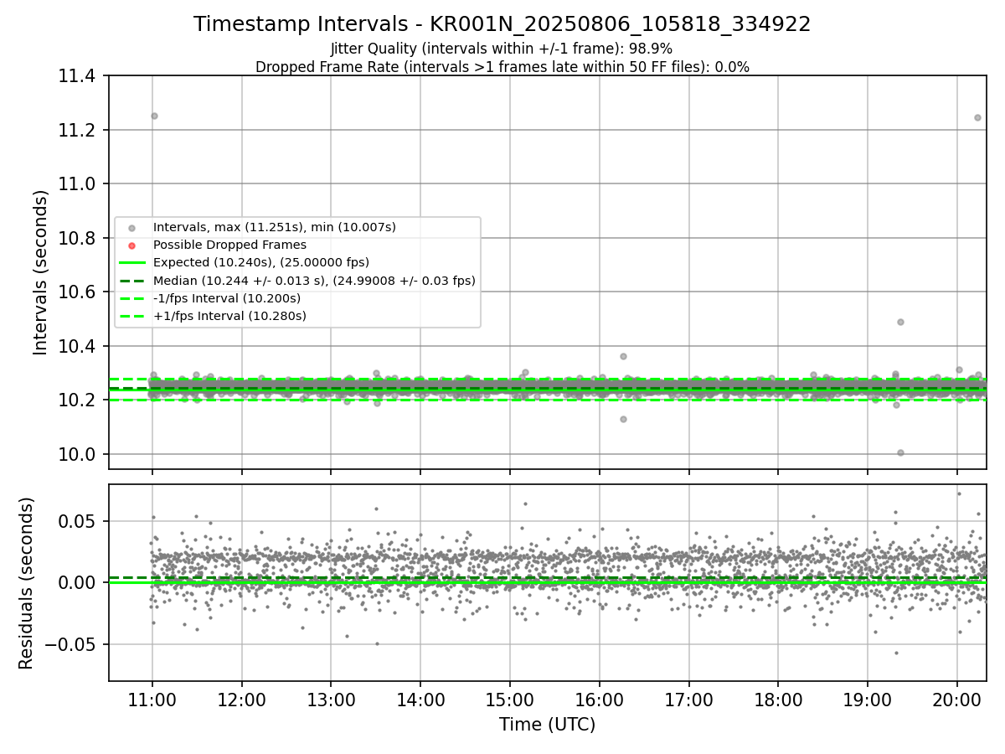Click the plot title containing KR001N_20250806_105818_334922
This screenshot has height=754, width=1005.
(x=502, y=24)
